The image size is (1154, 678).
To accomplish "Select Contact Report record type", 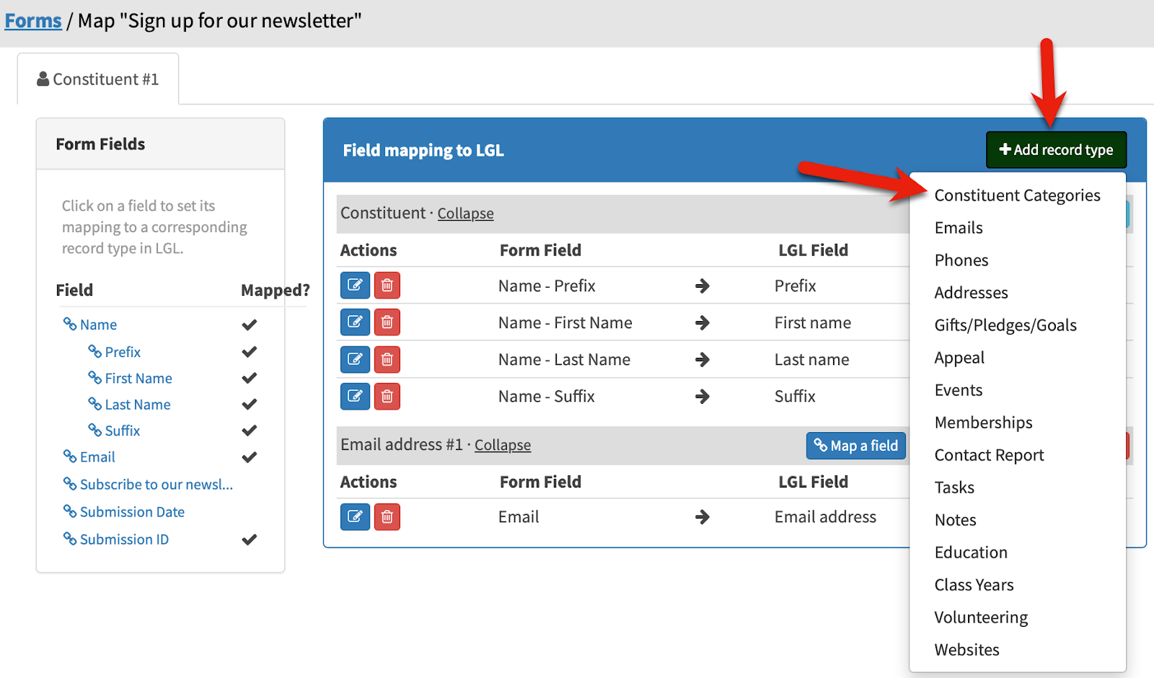I will click(989, 455).
